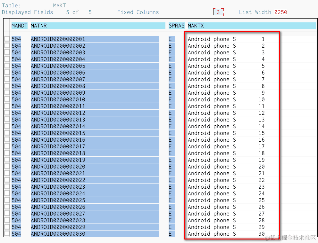Image resolution: width=318 pixels, height=243 pixels.
Task: Tick the checkbox for row ANDROID0000000001
Action: click(x=7, y=39)
